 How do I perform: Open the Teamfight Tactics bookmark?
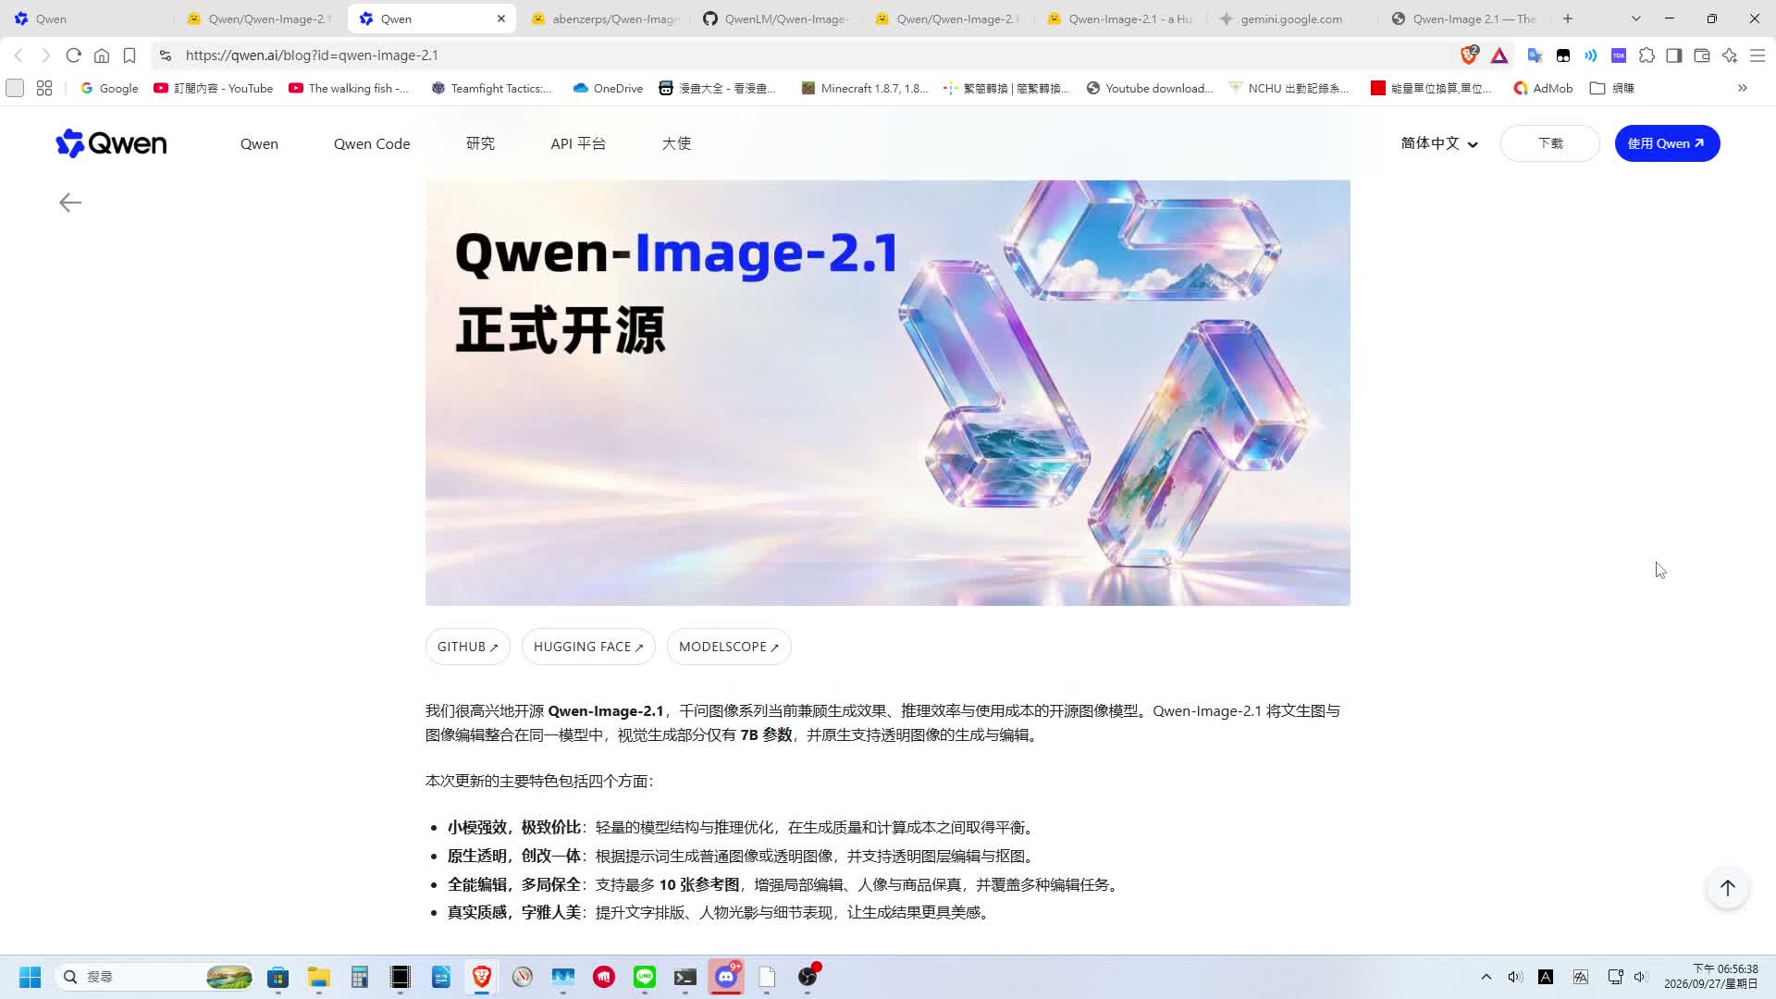tap(491, 88)
